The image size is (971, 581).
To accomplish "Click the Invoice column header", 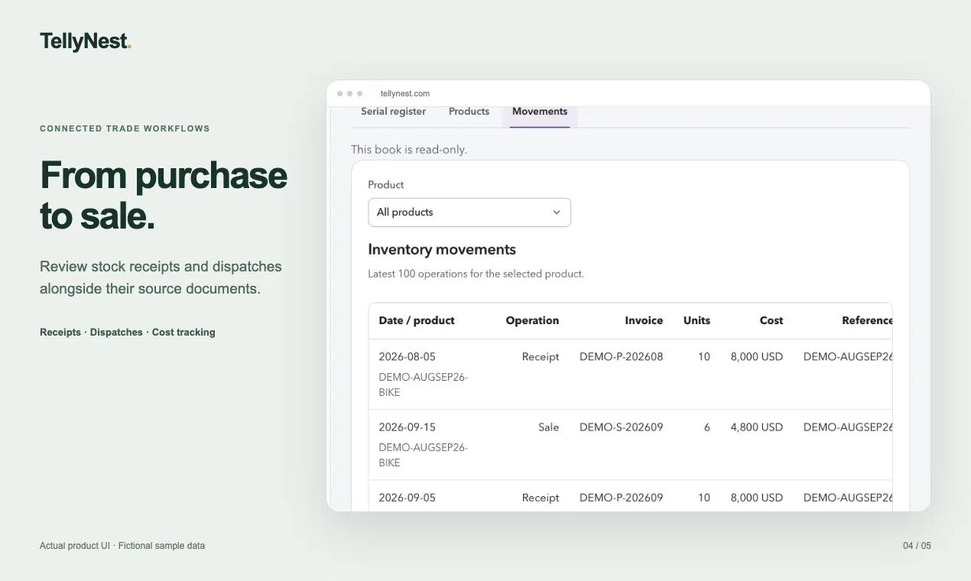I will (644, 320).
